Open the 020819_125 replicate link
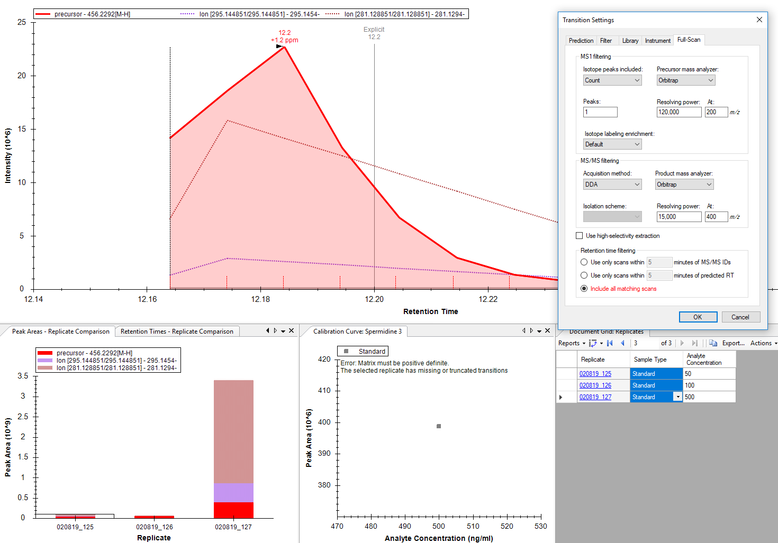This screenshot has height=543, width=778. [595, 374]
